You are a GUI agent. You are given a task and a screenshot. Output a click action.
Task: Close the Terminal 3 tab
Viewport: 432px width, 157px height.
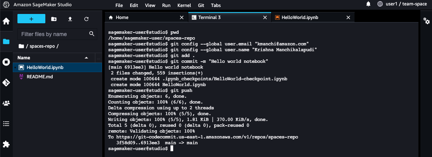coord(265,17)
